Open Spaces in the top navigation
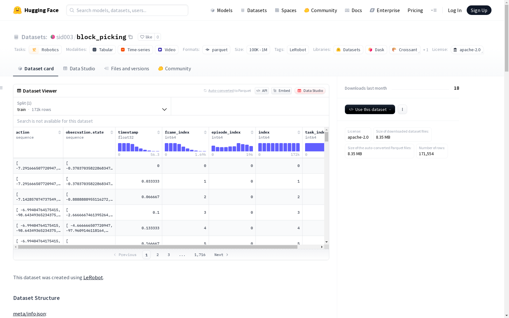Image resolution: width=509 pixels, height=318 pixels. coord(286,10)
